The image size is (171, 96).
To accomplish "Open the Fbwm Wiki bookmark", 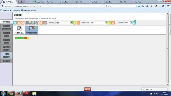I will click(x=15, y=10).
